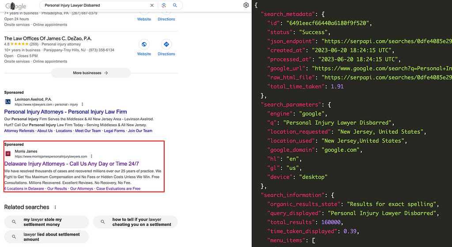Open three-dot menu next to Related searches
452x247 pixels.
coord(55,207)
